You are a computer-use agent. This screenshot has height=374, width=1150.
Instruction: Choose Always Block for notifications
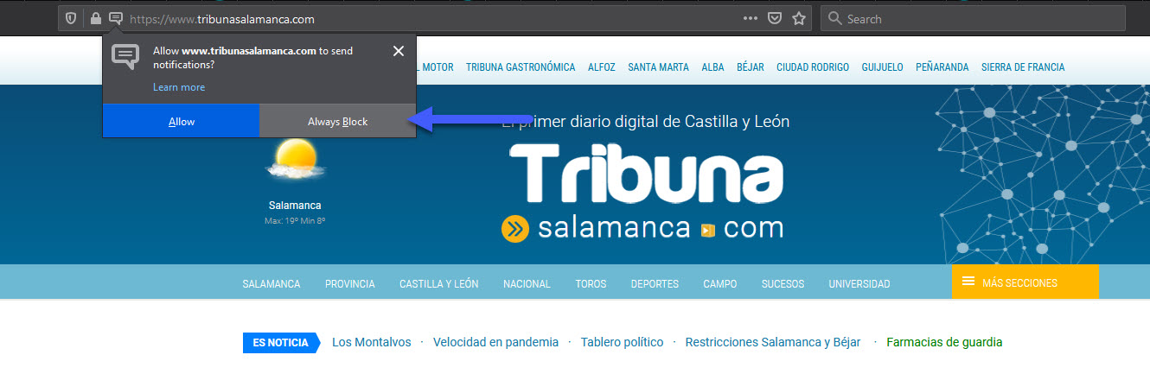[338, 121]
